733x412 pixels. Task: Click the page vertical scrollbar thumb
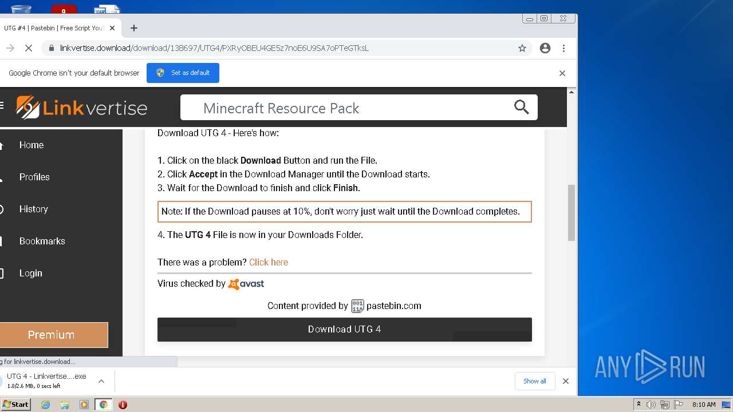pyautogui.click(x=571, y=212)
